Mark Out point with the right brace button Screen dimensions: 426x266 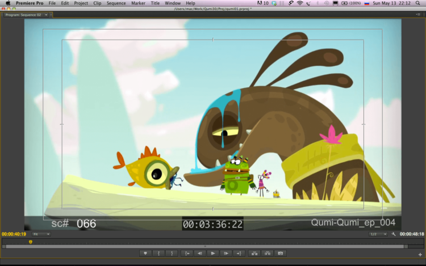(172, 254)
